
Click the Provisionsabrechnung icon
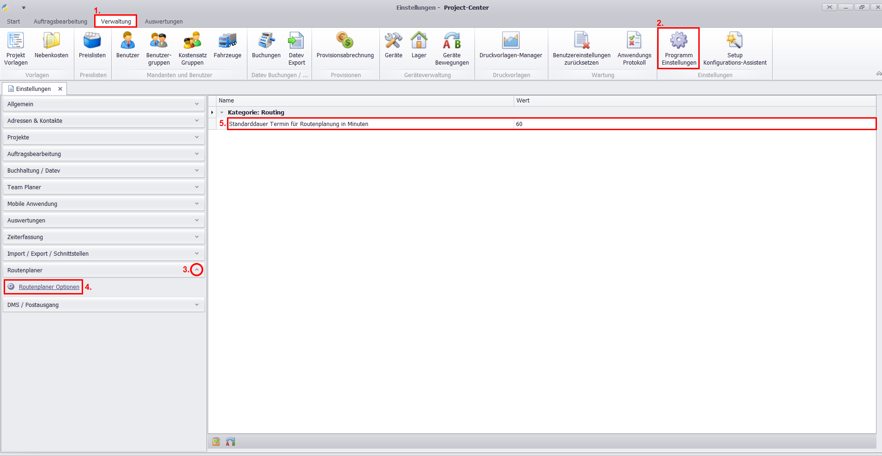pos(345,41)
